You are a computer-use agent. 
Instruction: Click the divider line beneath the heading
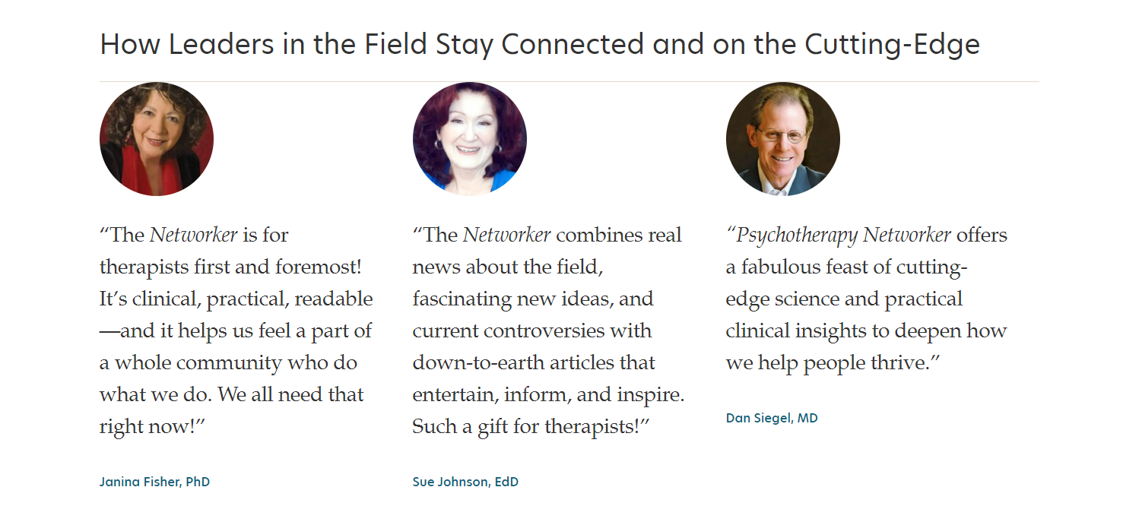point(569,81)
